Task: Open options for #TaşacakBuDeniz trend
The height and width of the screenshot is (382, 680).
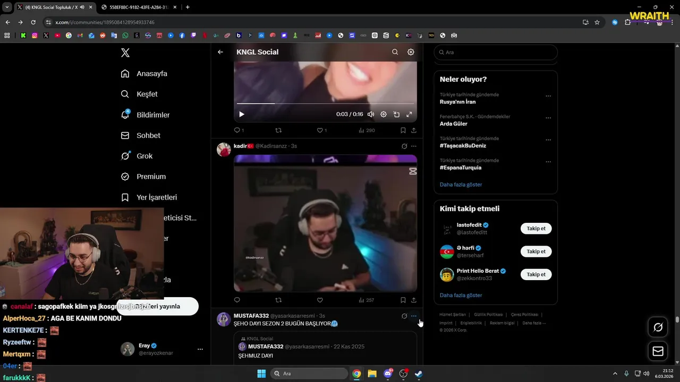Action: click(x=548, y=140)
